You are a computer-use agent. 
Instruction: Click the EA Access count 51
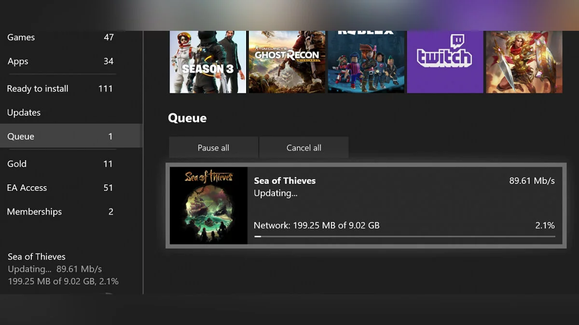[x=108, y=188]
